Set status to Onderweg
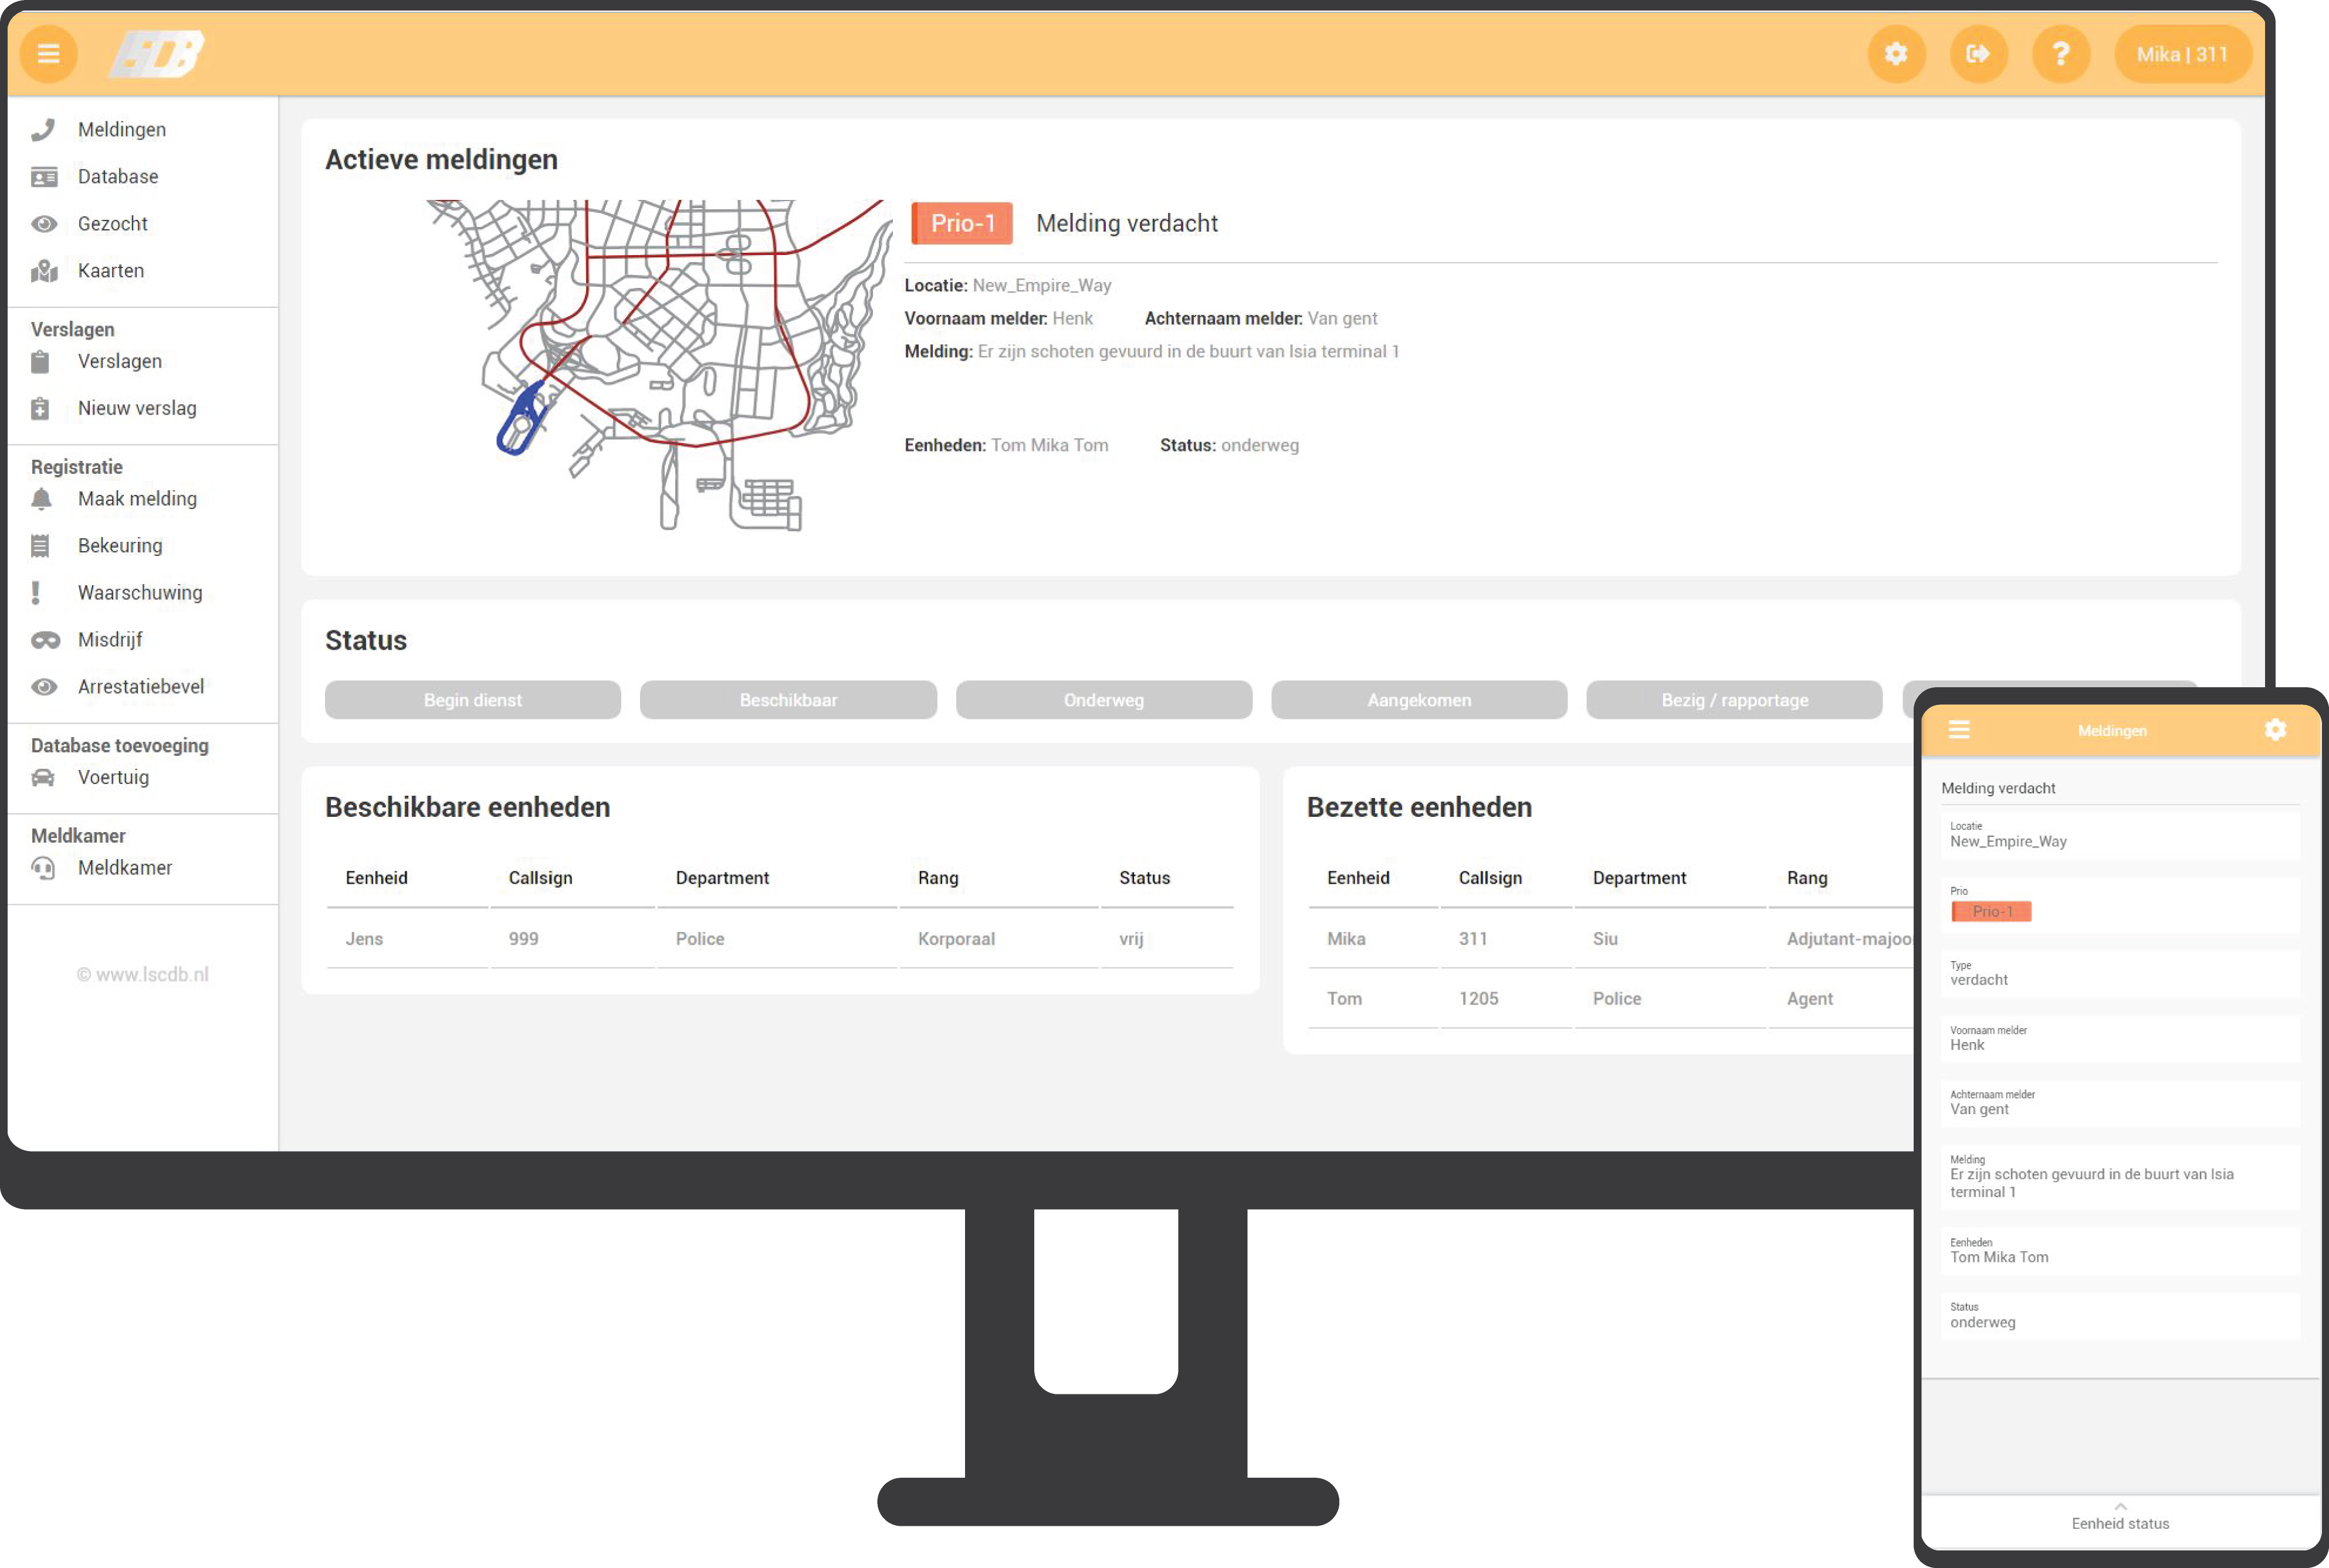 (x=1102, y=700)
